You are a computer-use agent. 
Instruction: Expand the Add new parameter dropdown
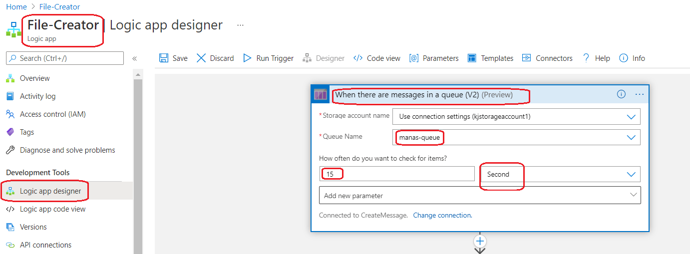(x=480, y=196)
